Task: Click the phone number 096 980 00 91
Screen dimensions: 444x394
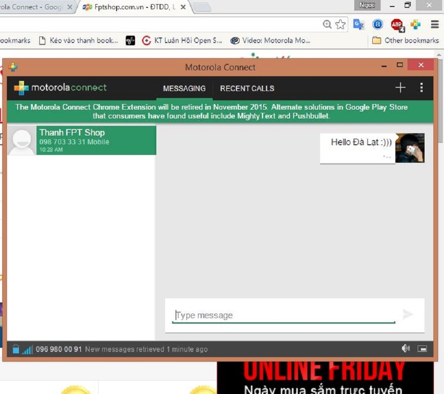Action: (59, 349)
